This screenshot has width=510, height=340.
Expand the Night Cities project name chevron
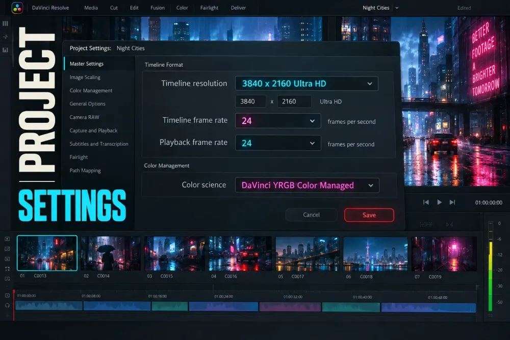(x=397, y=8)
